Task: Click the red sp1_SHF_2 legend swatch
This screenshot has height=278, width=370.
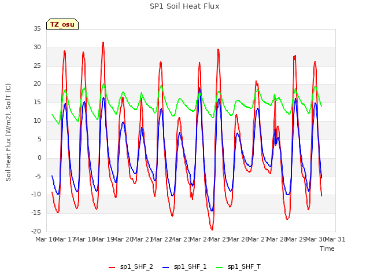Action: tap(112, 268)
